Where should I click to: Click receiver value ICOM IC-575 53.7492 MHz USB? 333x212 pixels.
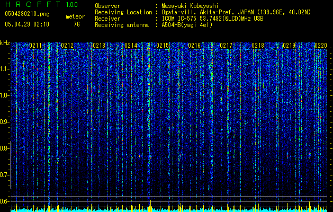pyautogui.click(x=212, y=19)
